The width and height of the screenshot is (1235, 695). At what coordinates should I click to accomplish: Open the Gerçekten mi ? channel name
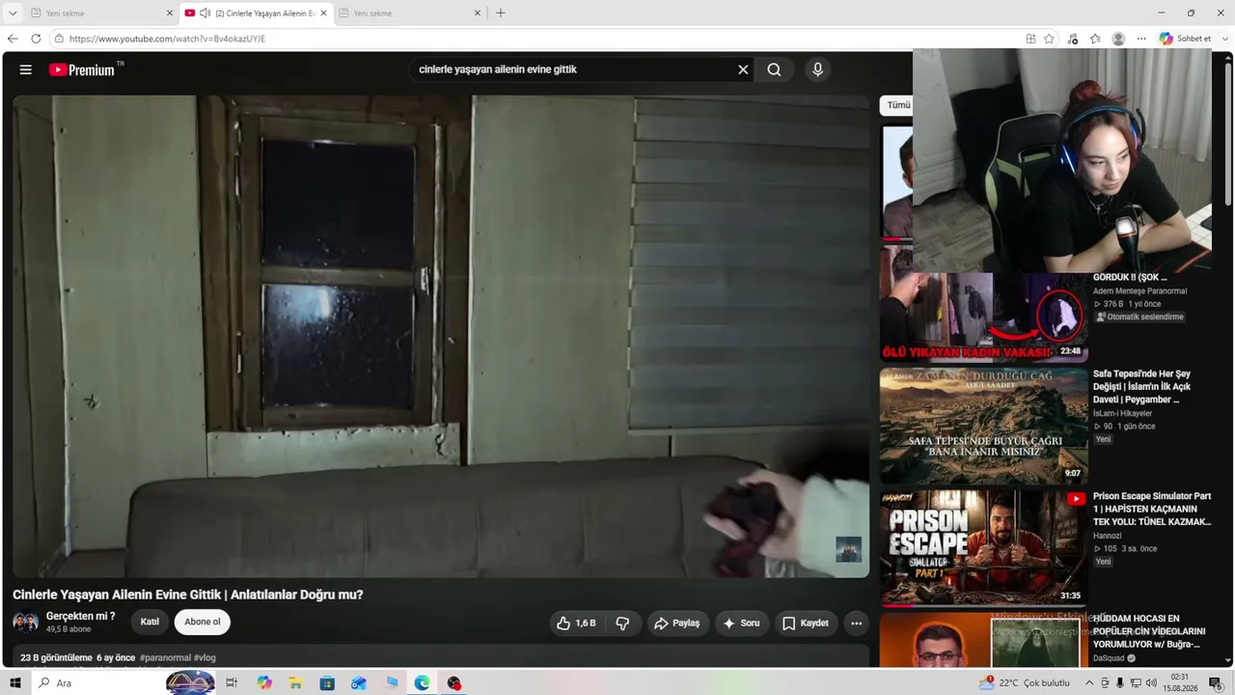[x=81, y=616]
